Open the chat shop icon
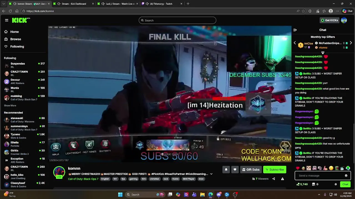The height and width of the screenshot is (199, 355). [314, 184]
